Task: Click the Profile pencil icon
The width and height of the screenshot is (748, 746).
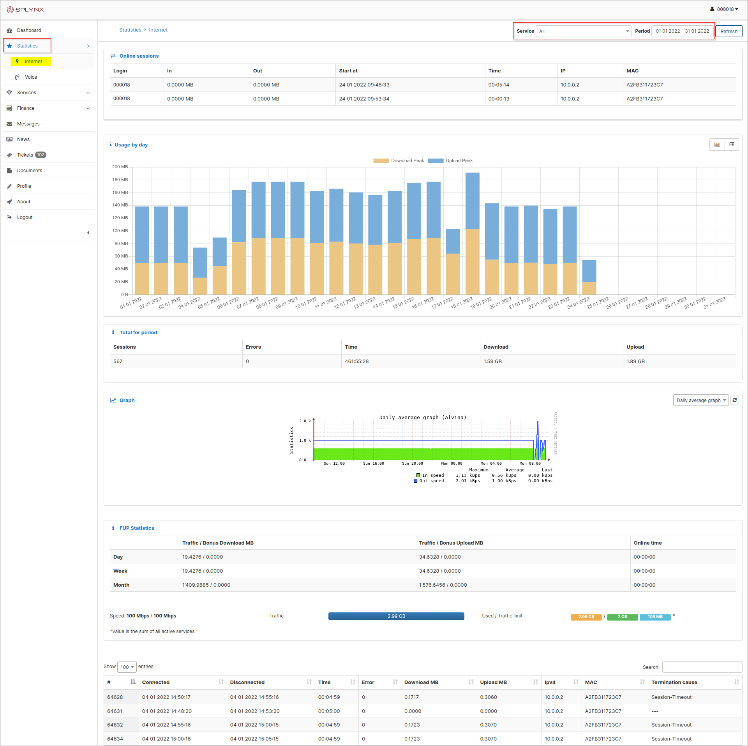Action: click(9, 186)
